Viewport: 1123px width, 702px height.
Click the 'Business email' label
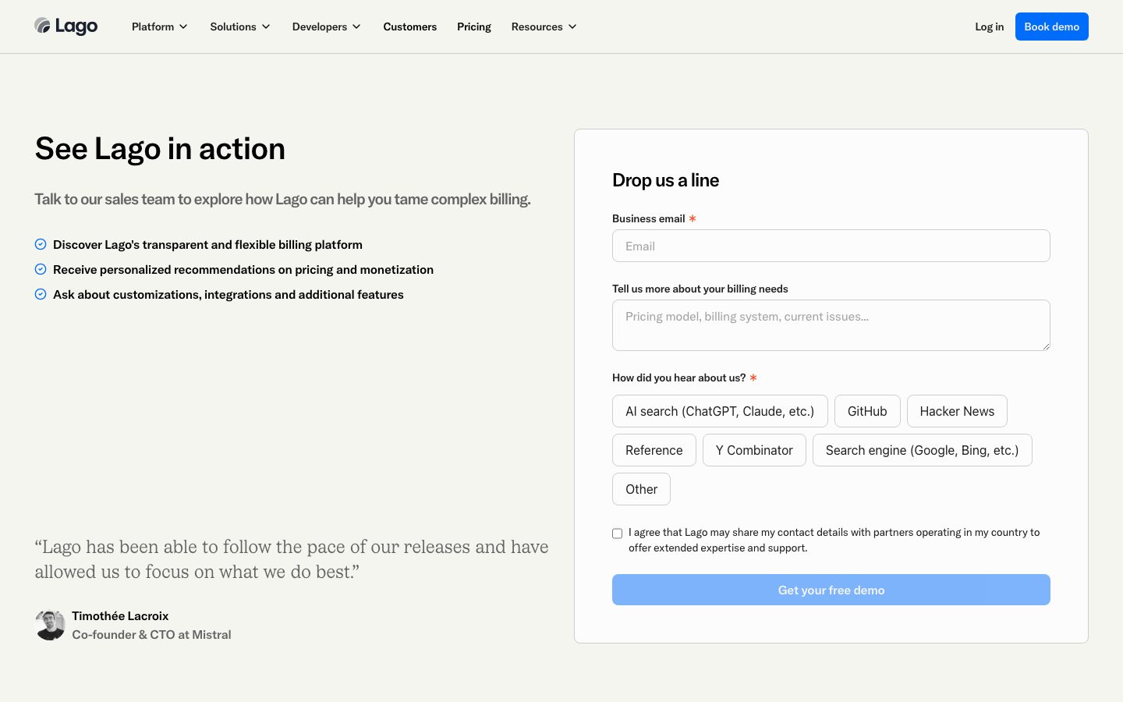click(648, 218)
